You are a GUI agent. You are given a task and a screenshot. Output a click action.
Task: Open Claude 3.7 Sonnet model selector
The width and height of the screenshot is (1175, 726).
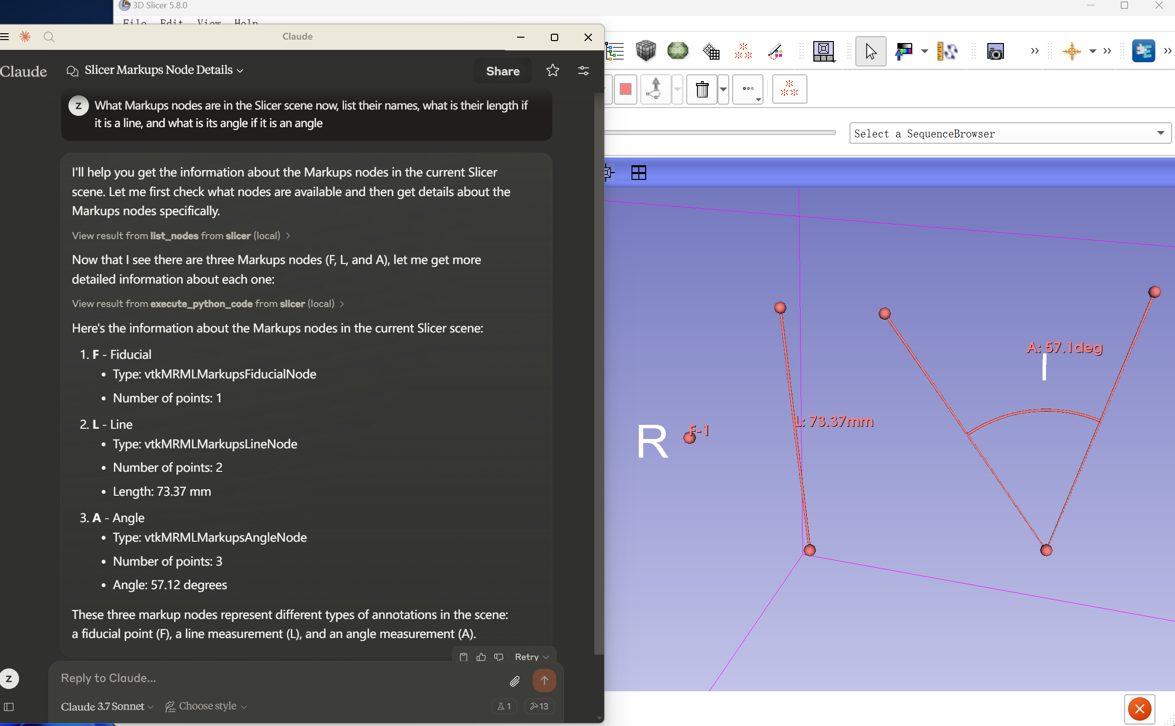108,706
